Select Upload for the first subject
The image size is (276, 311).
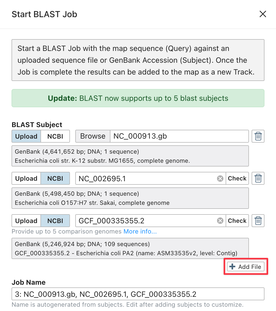pos(26,136)
